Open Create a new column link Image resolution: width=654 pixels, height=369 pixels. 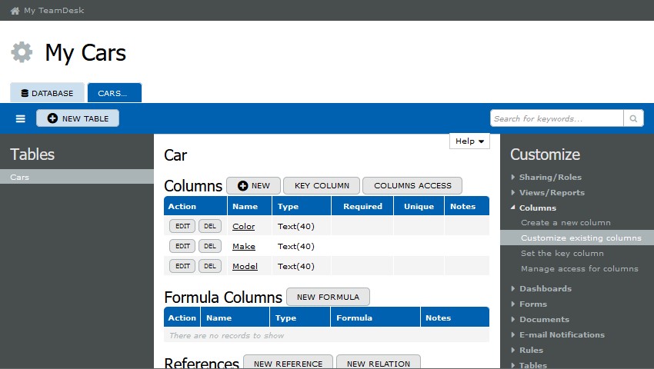tap(566, 223)
